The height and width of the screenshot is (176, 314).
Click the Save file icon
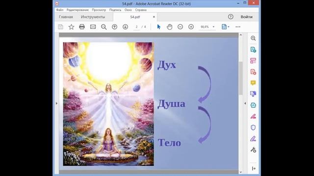tap(60, 27)
